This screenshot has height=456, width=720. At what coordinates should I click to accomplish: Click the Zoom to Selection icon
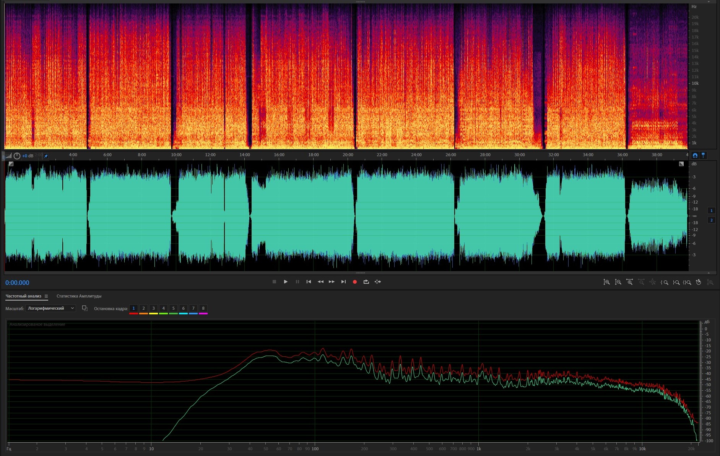tap(687, 282)
